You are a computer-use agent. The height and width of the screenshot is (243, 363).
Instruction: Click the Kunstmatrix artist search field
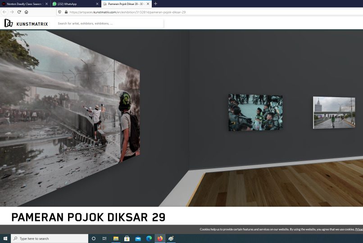coord(109,23)
